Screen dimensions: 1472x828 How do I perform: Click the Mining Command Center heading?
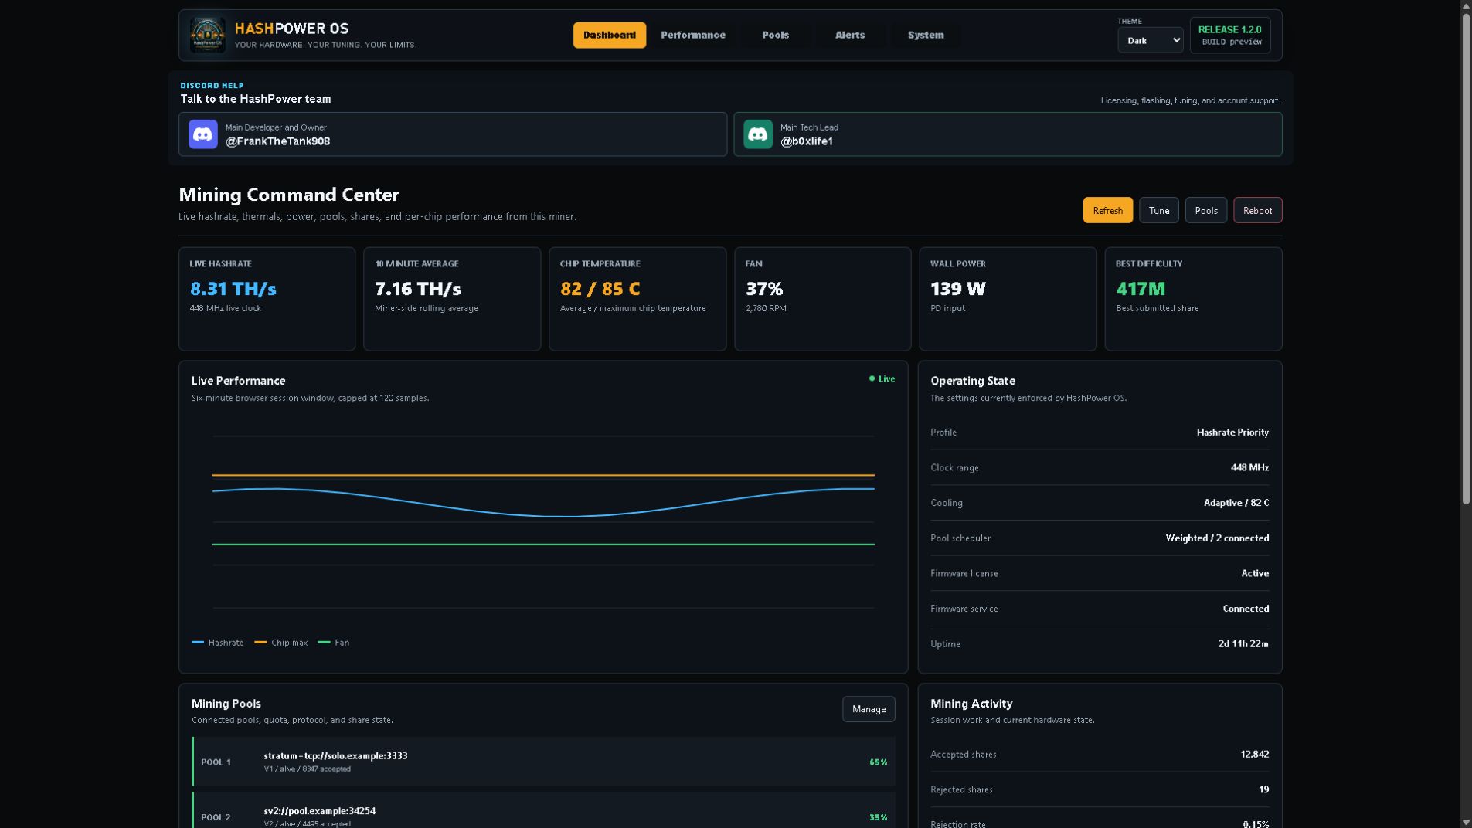(289, 195)
